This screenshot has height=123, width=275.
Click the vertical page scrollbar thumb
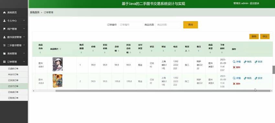tap(274, 70)
